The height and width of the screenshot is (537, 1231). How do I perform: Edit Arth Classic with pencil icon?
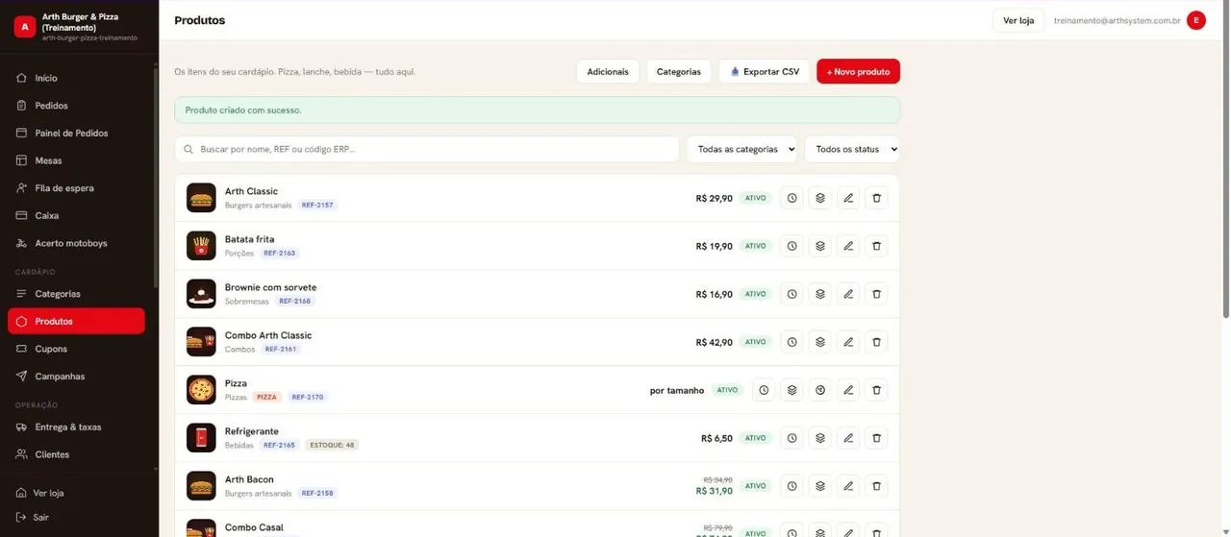pos(848,198)
